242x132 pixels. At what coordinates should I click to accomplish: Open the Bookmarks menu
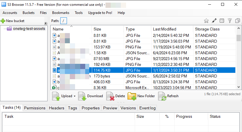[x=61, y=13]
